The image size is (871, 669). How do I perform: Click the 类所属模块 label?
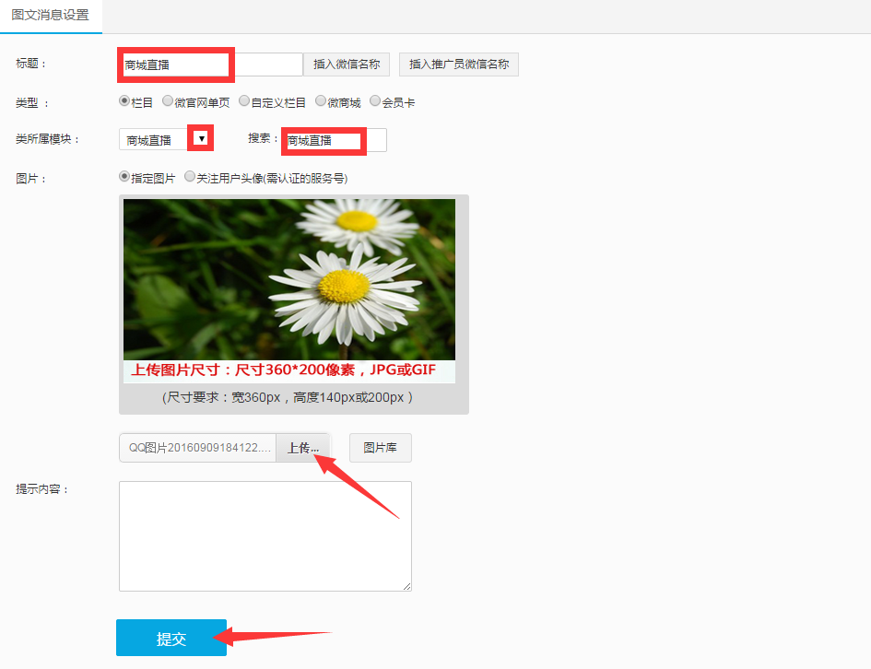coord(48,139)
